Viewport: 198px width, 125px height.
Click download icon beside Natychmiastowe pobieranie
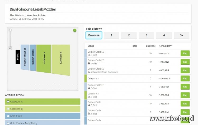tap(89, 72)
